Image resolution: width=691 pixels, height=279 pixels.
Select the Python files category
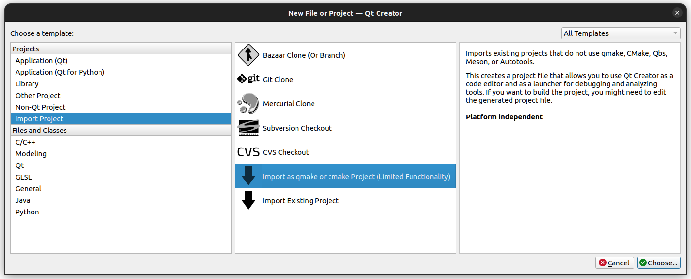tap(121, 212)
